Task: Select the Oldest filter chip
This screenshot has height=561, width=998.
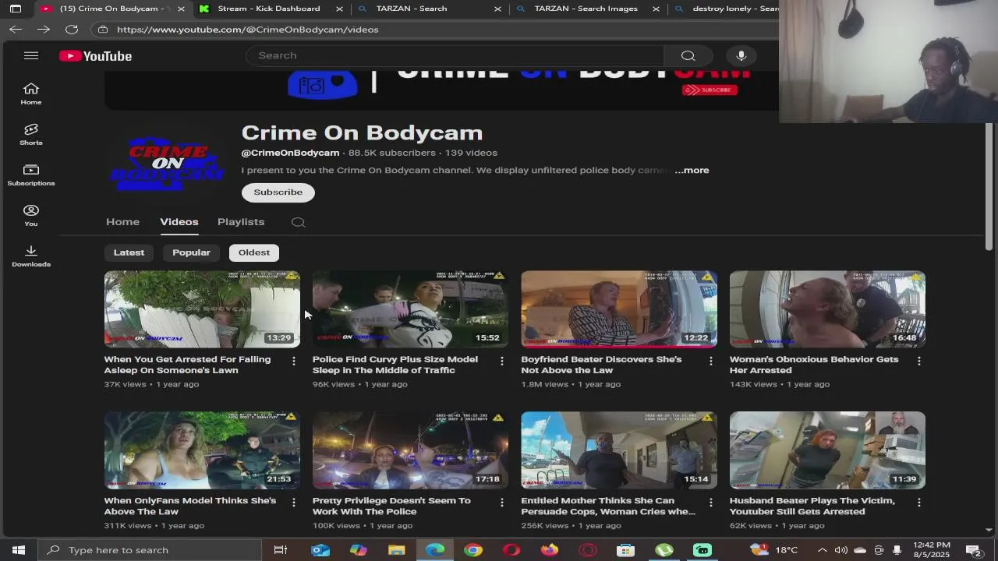Action: tap(254, 252)
